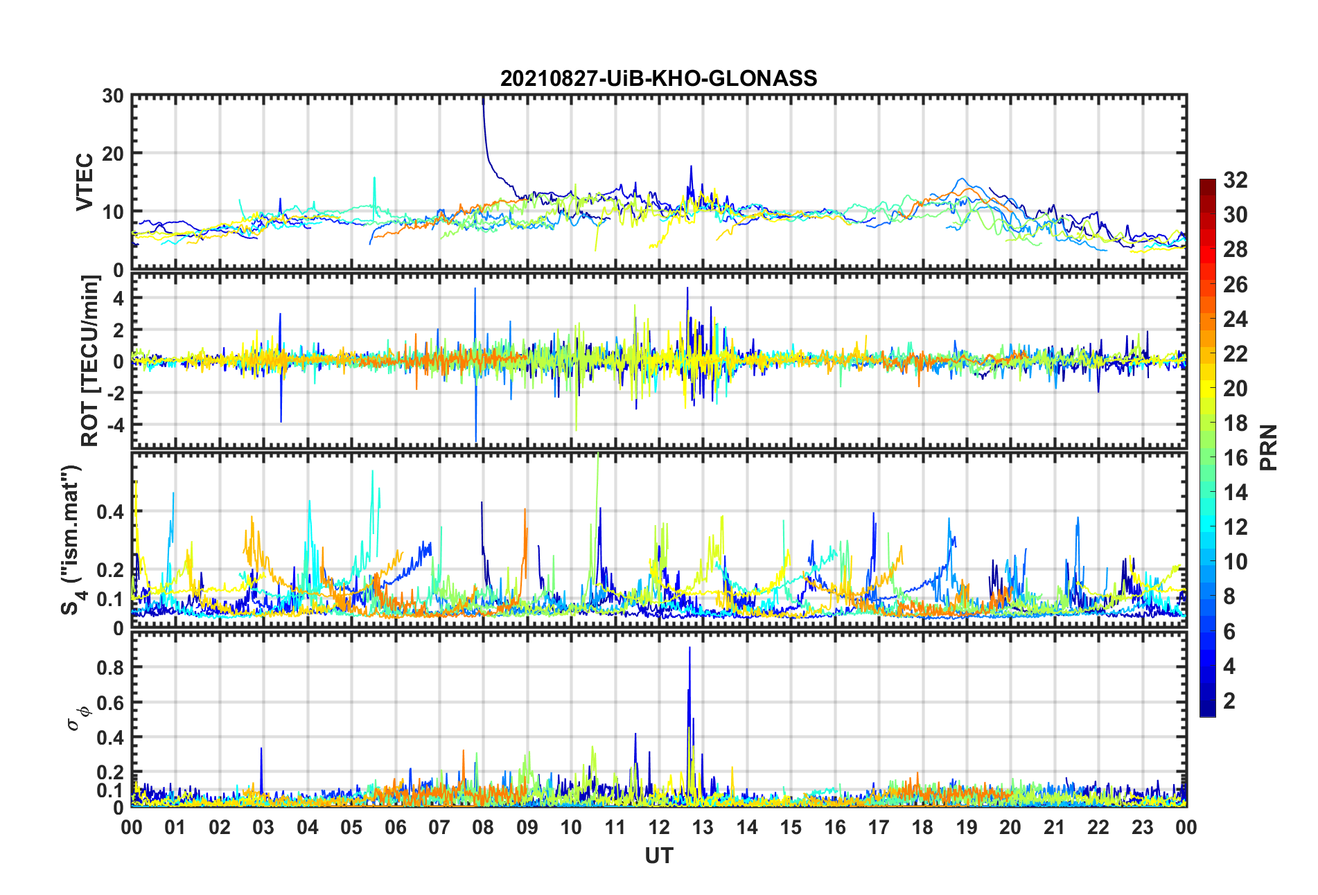1318x895 pixels.
Task: Click the PRN colorbar label
Action: coord(1268,447)
